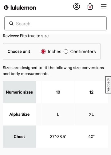Click the 40" chest measurement cell
Viewport: 111px width, 155px height.
pyautogui.click(x=91, y=136)
